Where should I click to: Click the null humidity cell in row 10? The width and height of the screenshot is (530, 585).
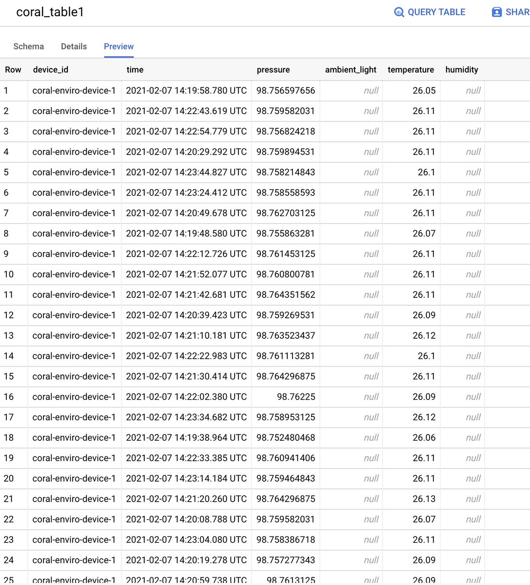tap(473, 274)
